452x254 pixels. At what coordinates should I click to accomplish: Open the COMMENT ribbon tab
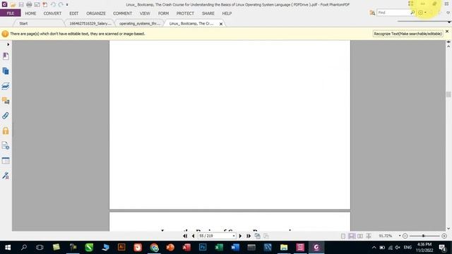click(x=122, y=13)
